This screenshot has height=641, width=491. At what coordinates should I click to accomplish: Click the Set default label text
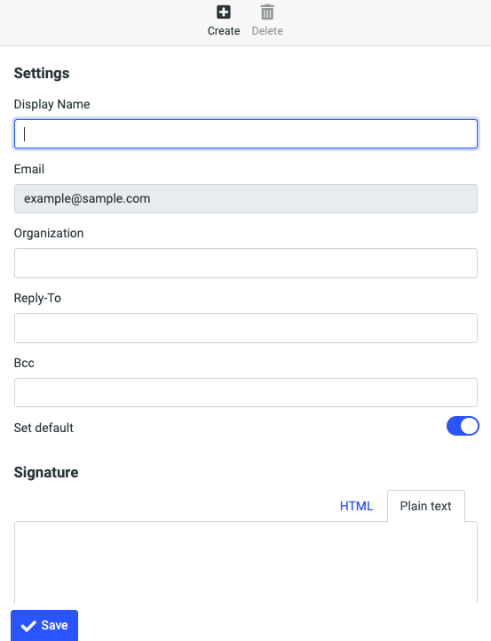44,428
